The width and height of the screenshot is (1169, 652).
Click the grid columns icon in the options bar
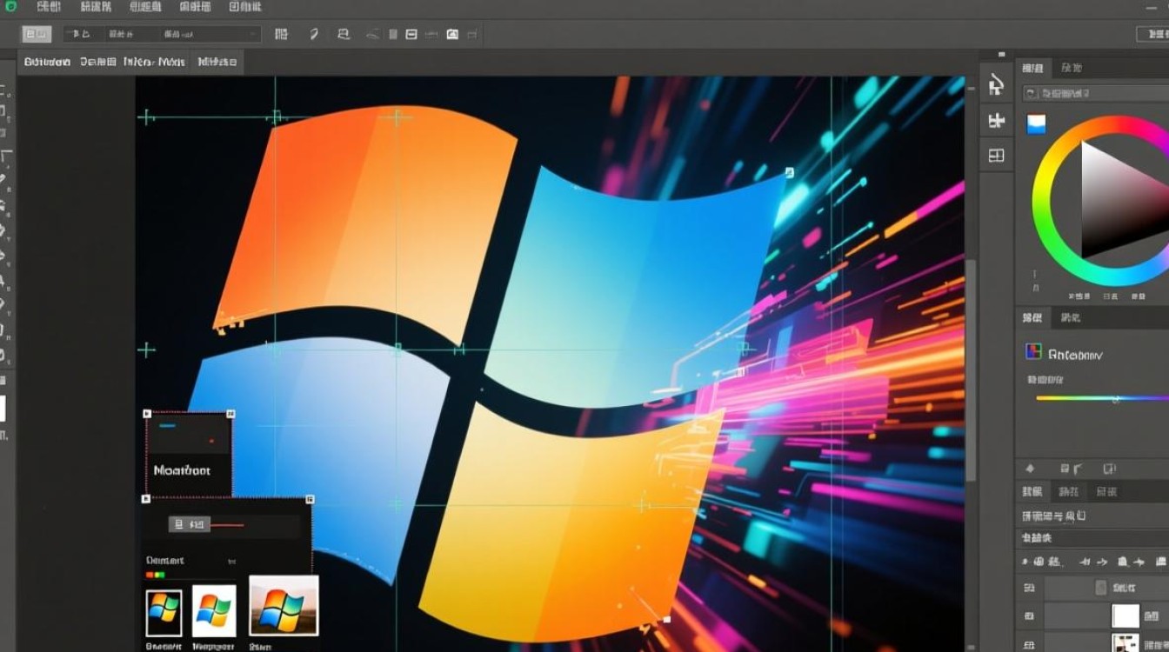[281, 35]
